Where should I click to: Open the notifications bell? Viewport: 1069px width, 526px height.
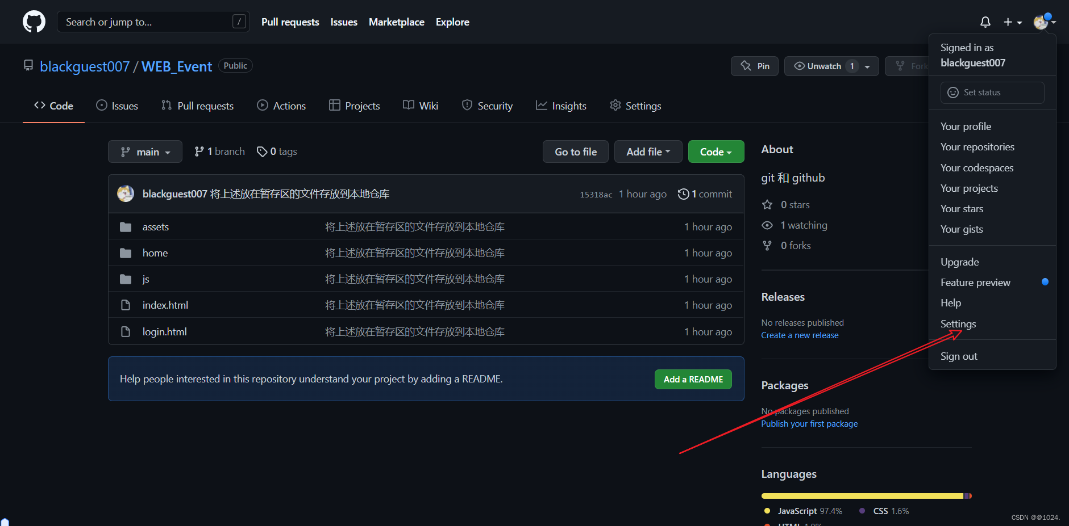click(985, 22)
